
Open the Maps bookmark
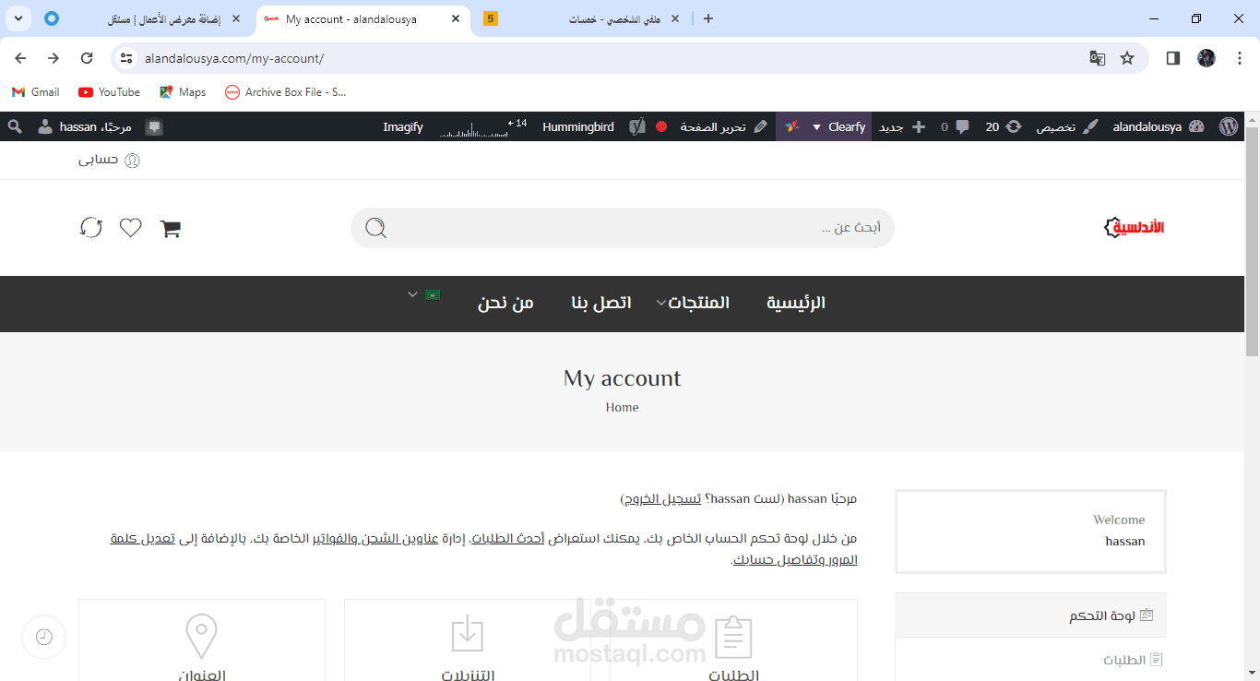coord(183,92)
